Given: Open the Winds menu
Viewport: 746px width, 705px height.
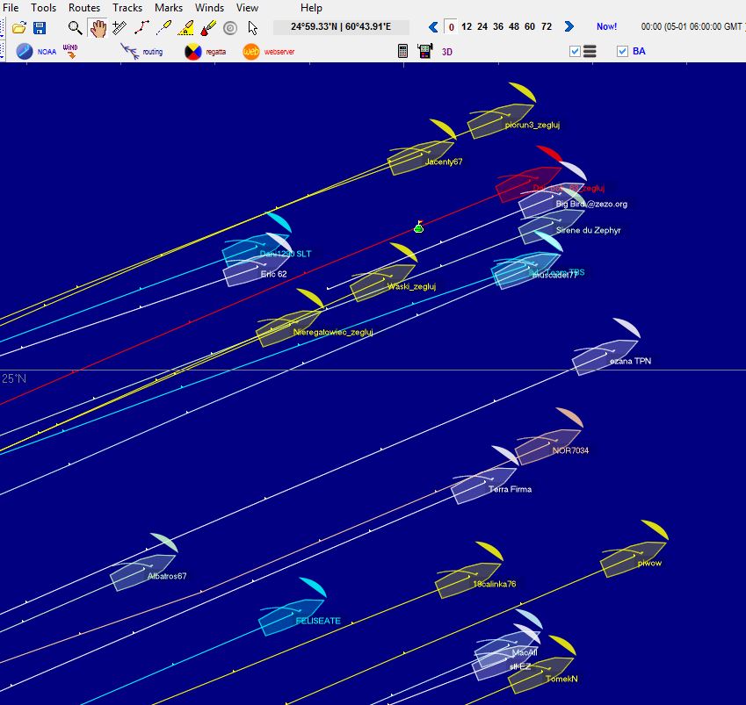Looking at the screenshot, I should point(209,8).
